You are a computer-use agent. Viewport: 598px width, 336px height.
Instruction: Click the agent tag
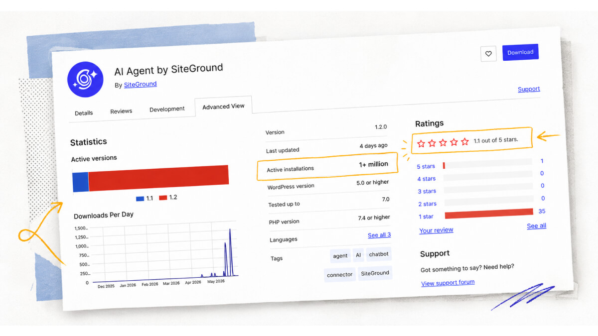coord(340,256)
